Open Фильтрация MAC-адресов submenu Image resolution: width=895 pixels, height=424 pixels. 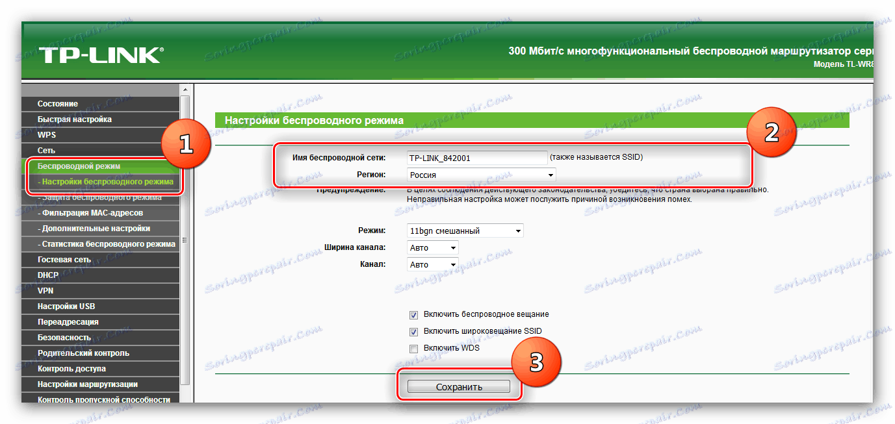click(x=100, y=213)
